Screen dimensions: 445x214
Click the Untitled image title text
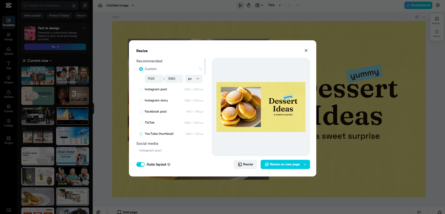pyautogui.click(x=118, y=5)
